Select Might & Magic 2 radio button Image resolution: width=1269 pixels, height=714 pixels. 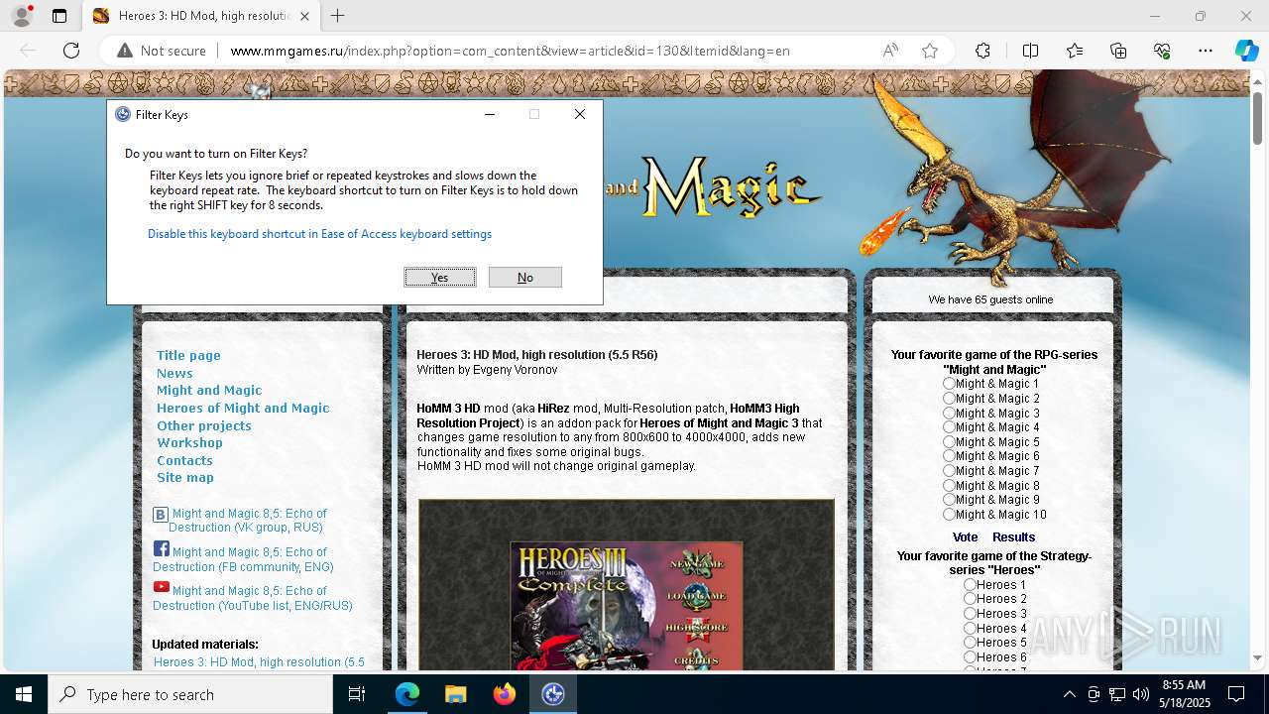pos(949,398)
